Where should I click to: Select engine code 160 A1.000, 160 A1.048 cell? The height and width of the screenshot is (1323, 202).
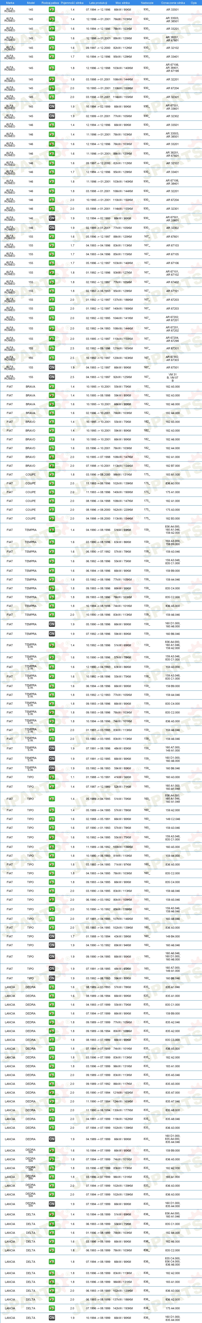click(172, 787)
